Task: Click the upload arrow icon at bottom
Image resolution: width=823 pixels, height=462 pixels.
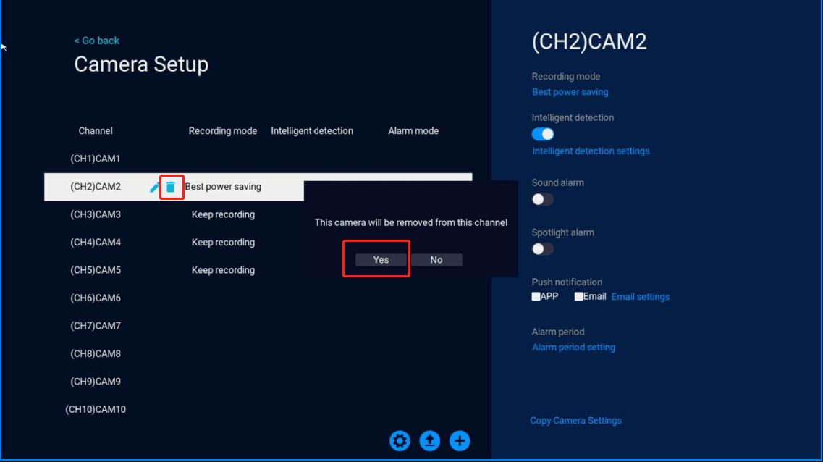Action: [430, 440]
